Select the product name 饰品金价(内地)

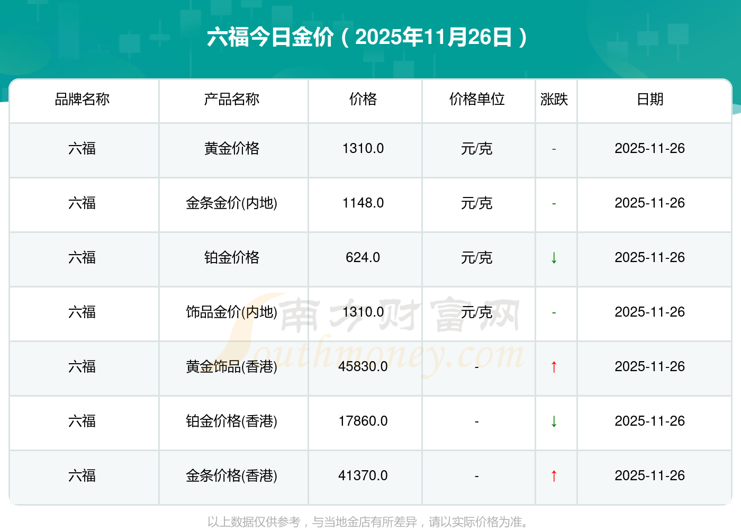232,312
